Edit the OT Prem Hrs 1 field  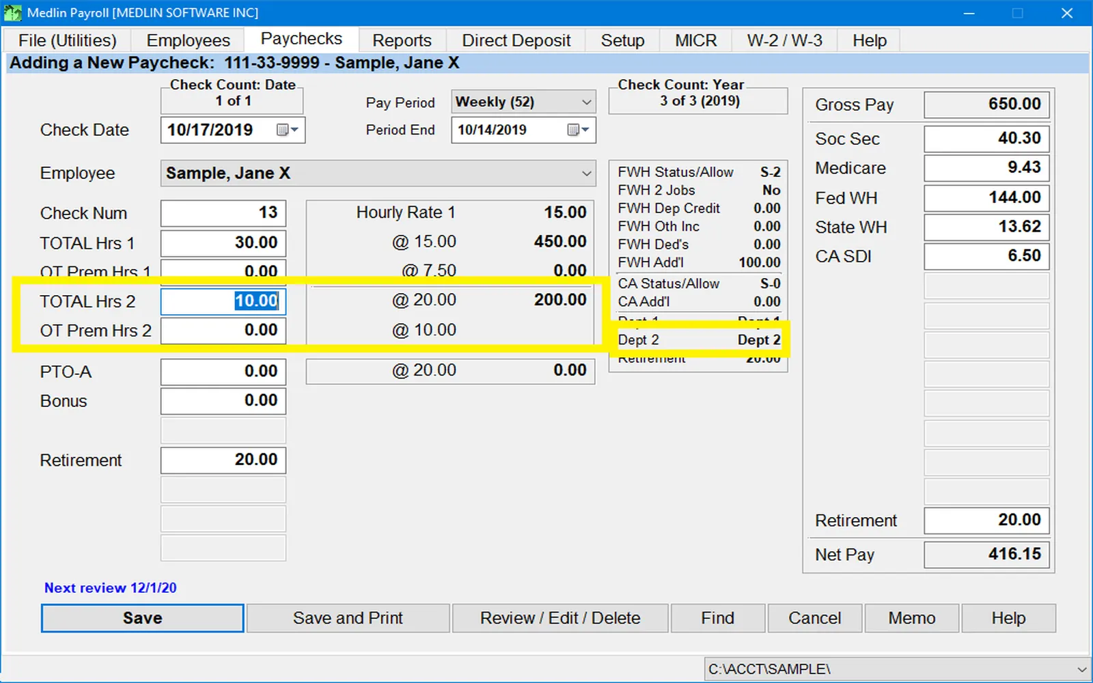[x=223, y=270]
